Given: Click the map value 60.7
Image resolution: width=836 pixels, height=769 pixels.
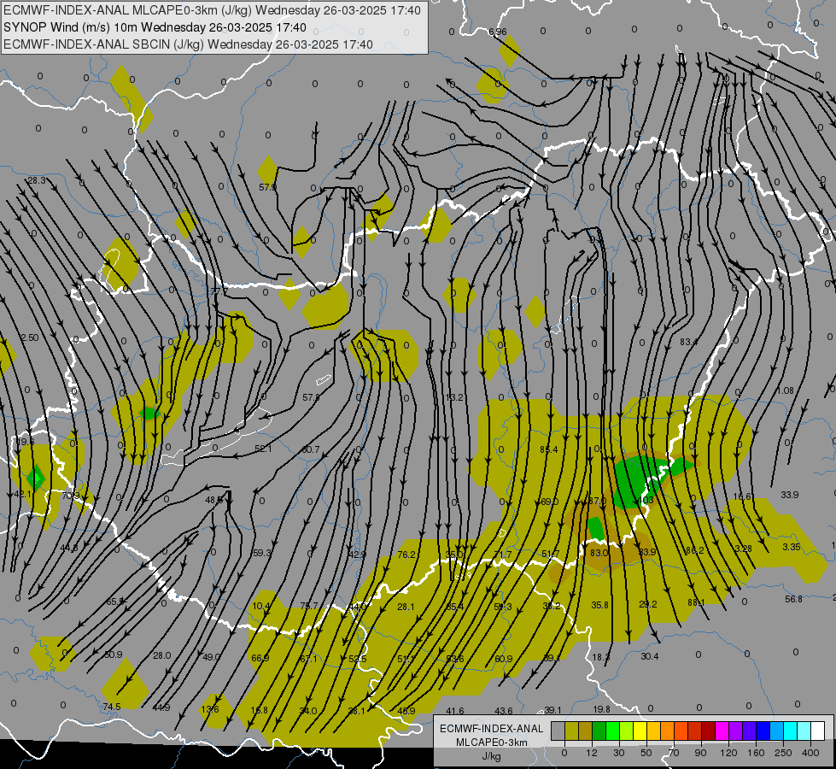Looking at the screenshot, I should (311, 450).
